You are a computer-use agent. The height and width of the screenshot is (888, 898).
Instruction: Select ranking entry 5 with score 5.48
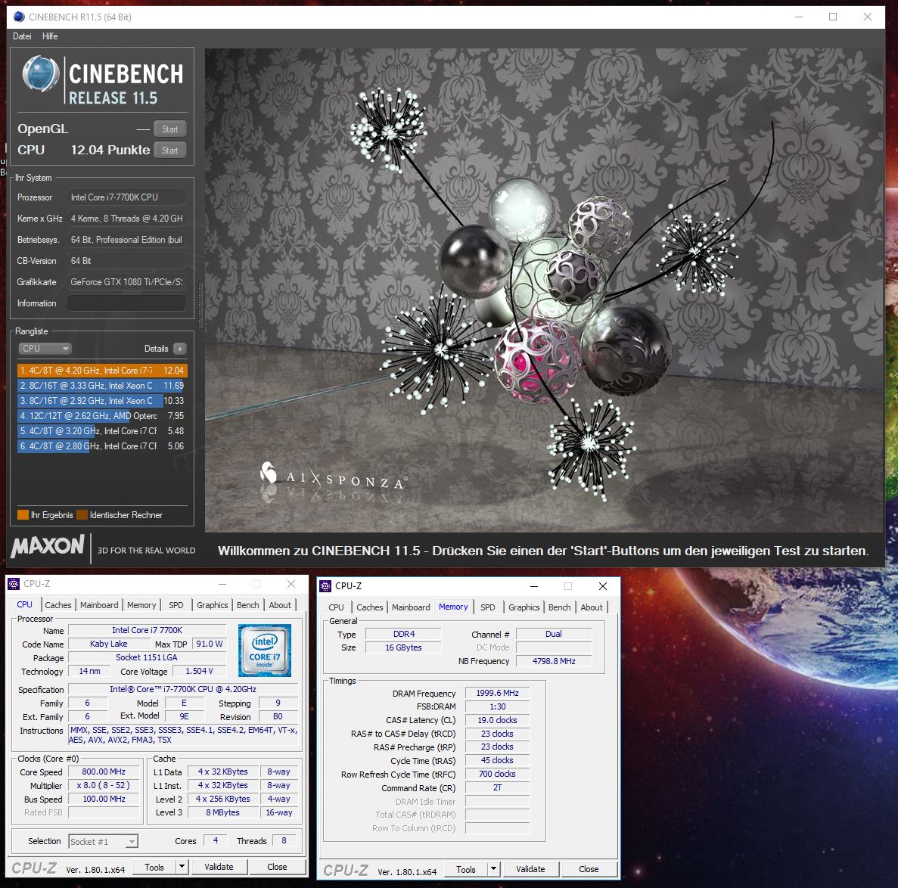[x=102, y=430]
